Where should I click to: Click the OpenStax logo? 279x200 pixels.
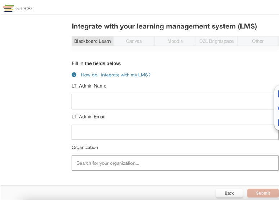[18, 8]
